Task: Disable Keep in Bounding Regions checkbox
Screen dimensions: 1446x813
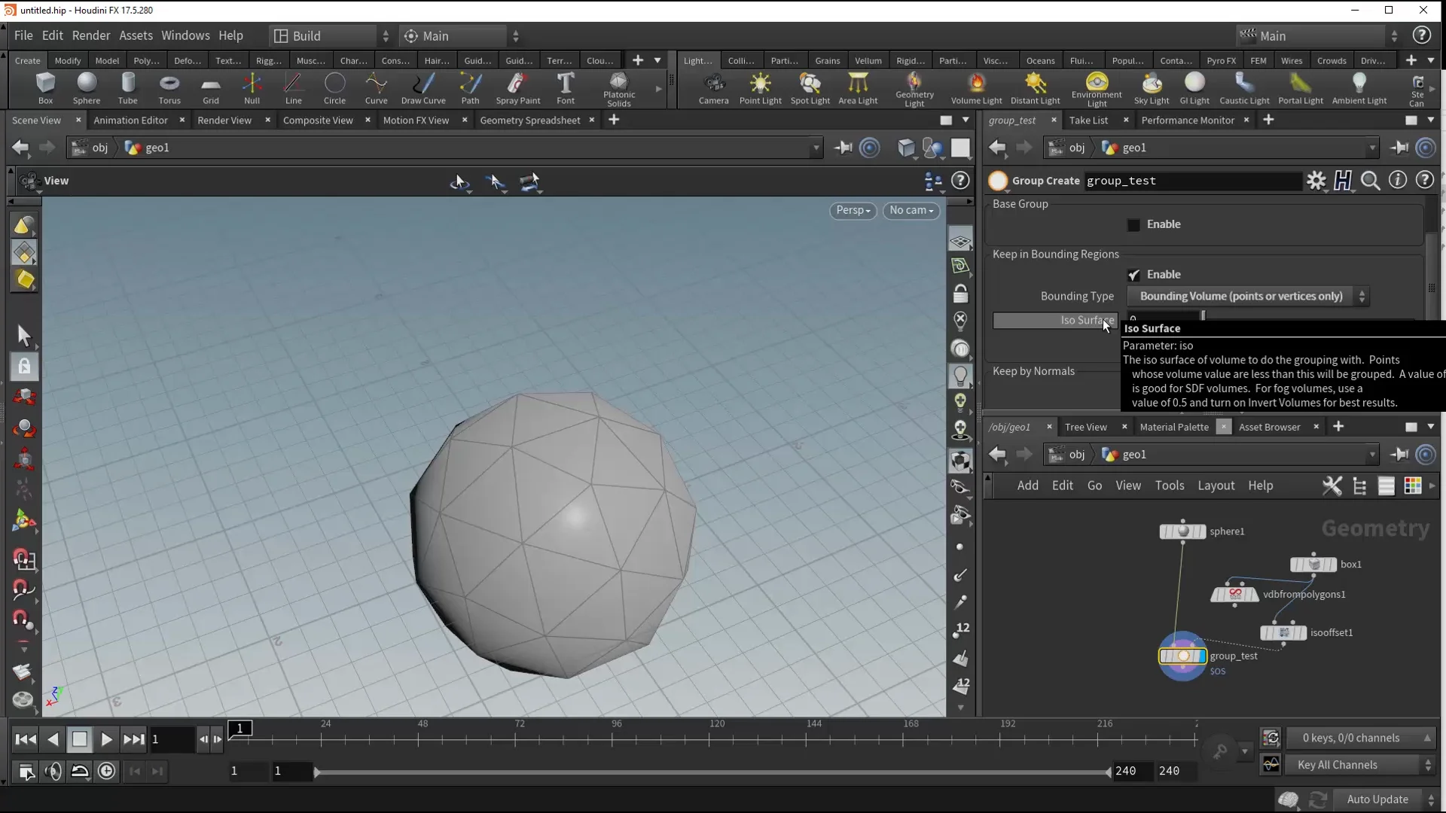Action: (1133, 275)
